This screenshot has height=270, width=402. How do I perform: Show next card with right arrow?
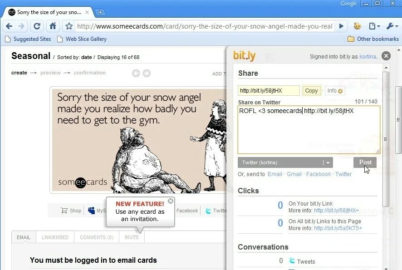pyautogui.click(x=147, y=74)
